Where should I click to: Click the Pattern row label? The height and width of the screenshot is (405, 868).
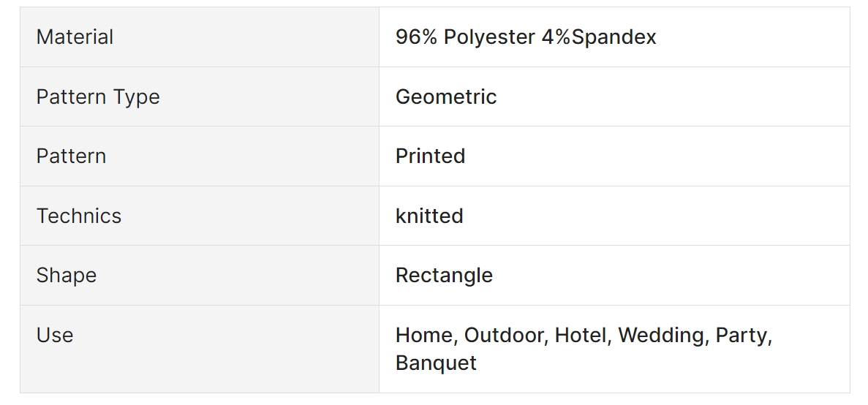71,156
